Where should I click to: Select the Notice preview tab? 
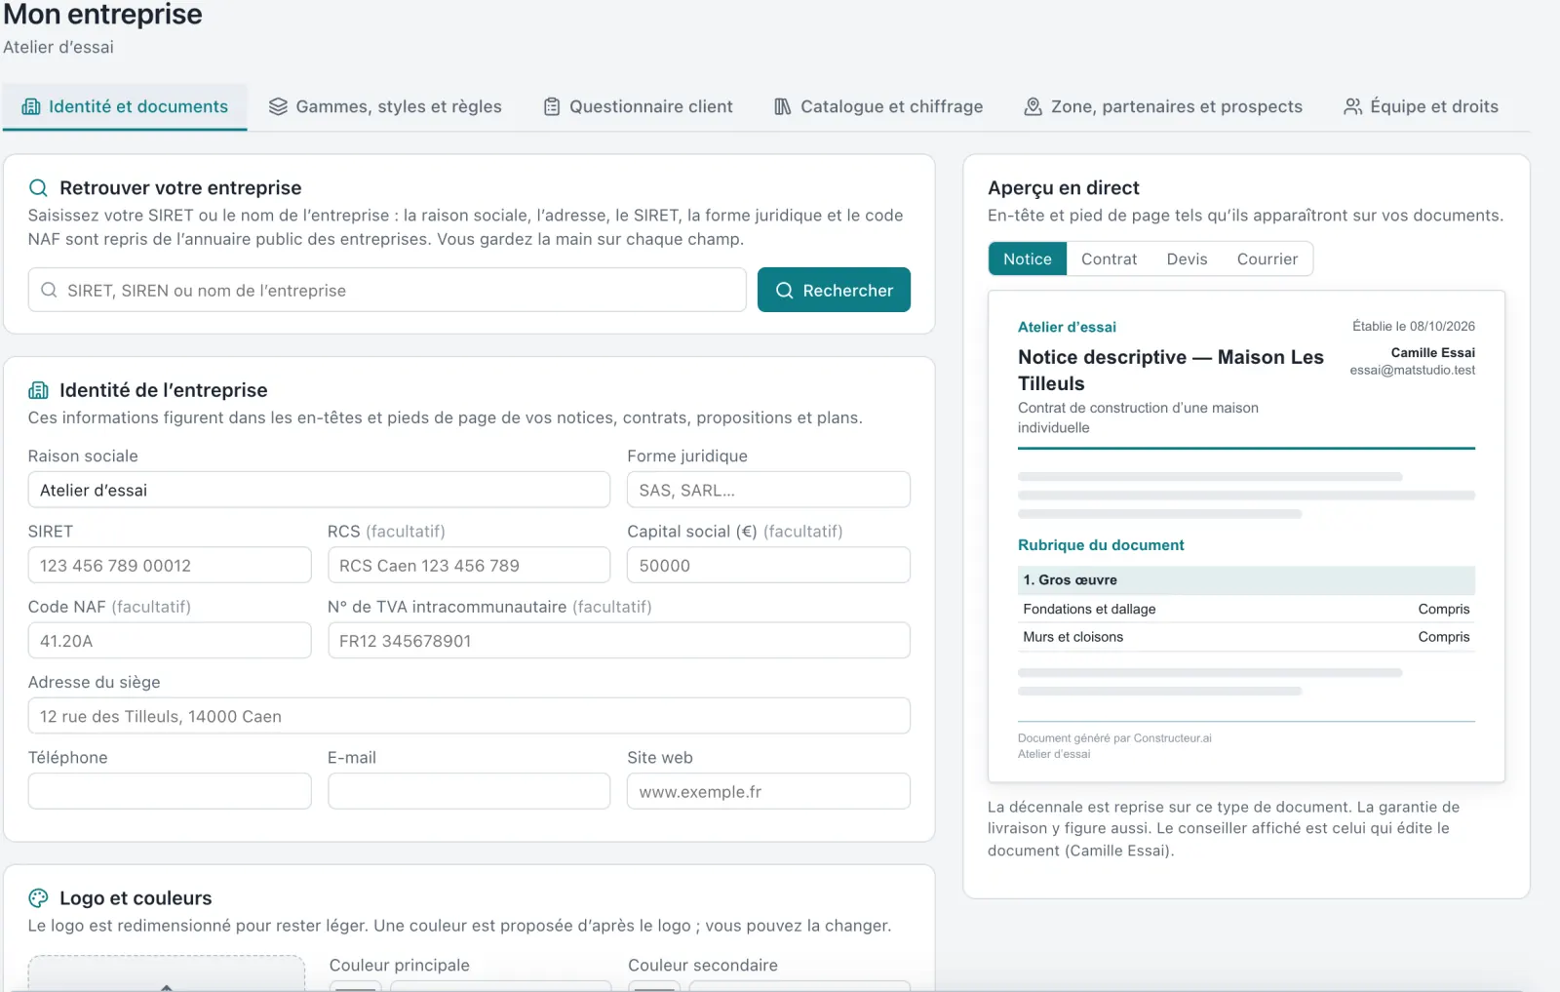pos(1028,258)
